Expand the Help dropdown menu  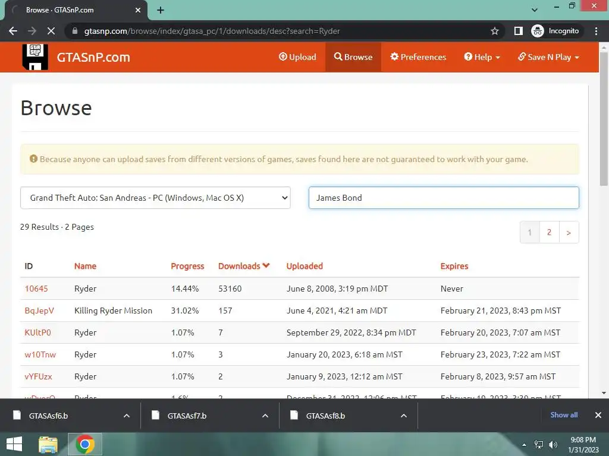coord(482,57)
